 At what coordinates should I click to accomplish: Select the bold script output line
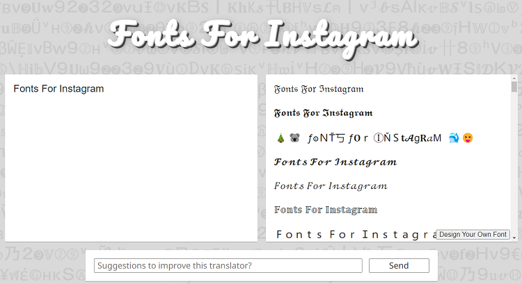335,162
